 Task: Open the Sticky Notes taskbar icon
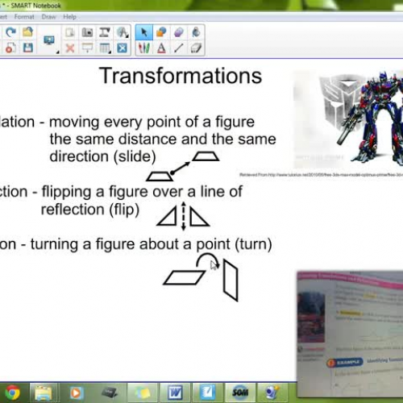143,393
